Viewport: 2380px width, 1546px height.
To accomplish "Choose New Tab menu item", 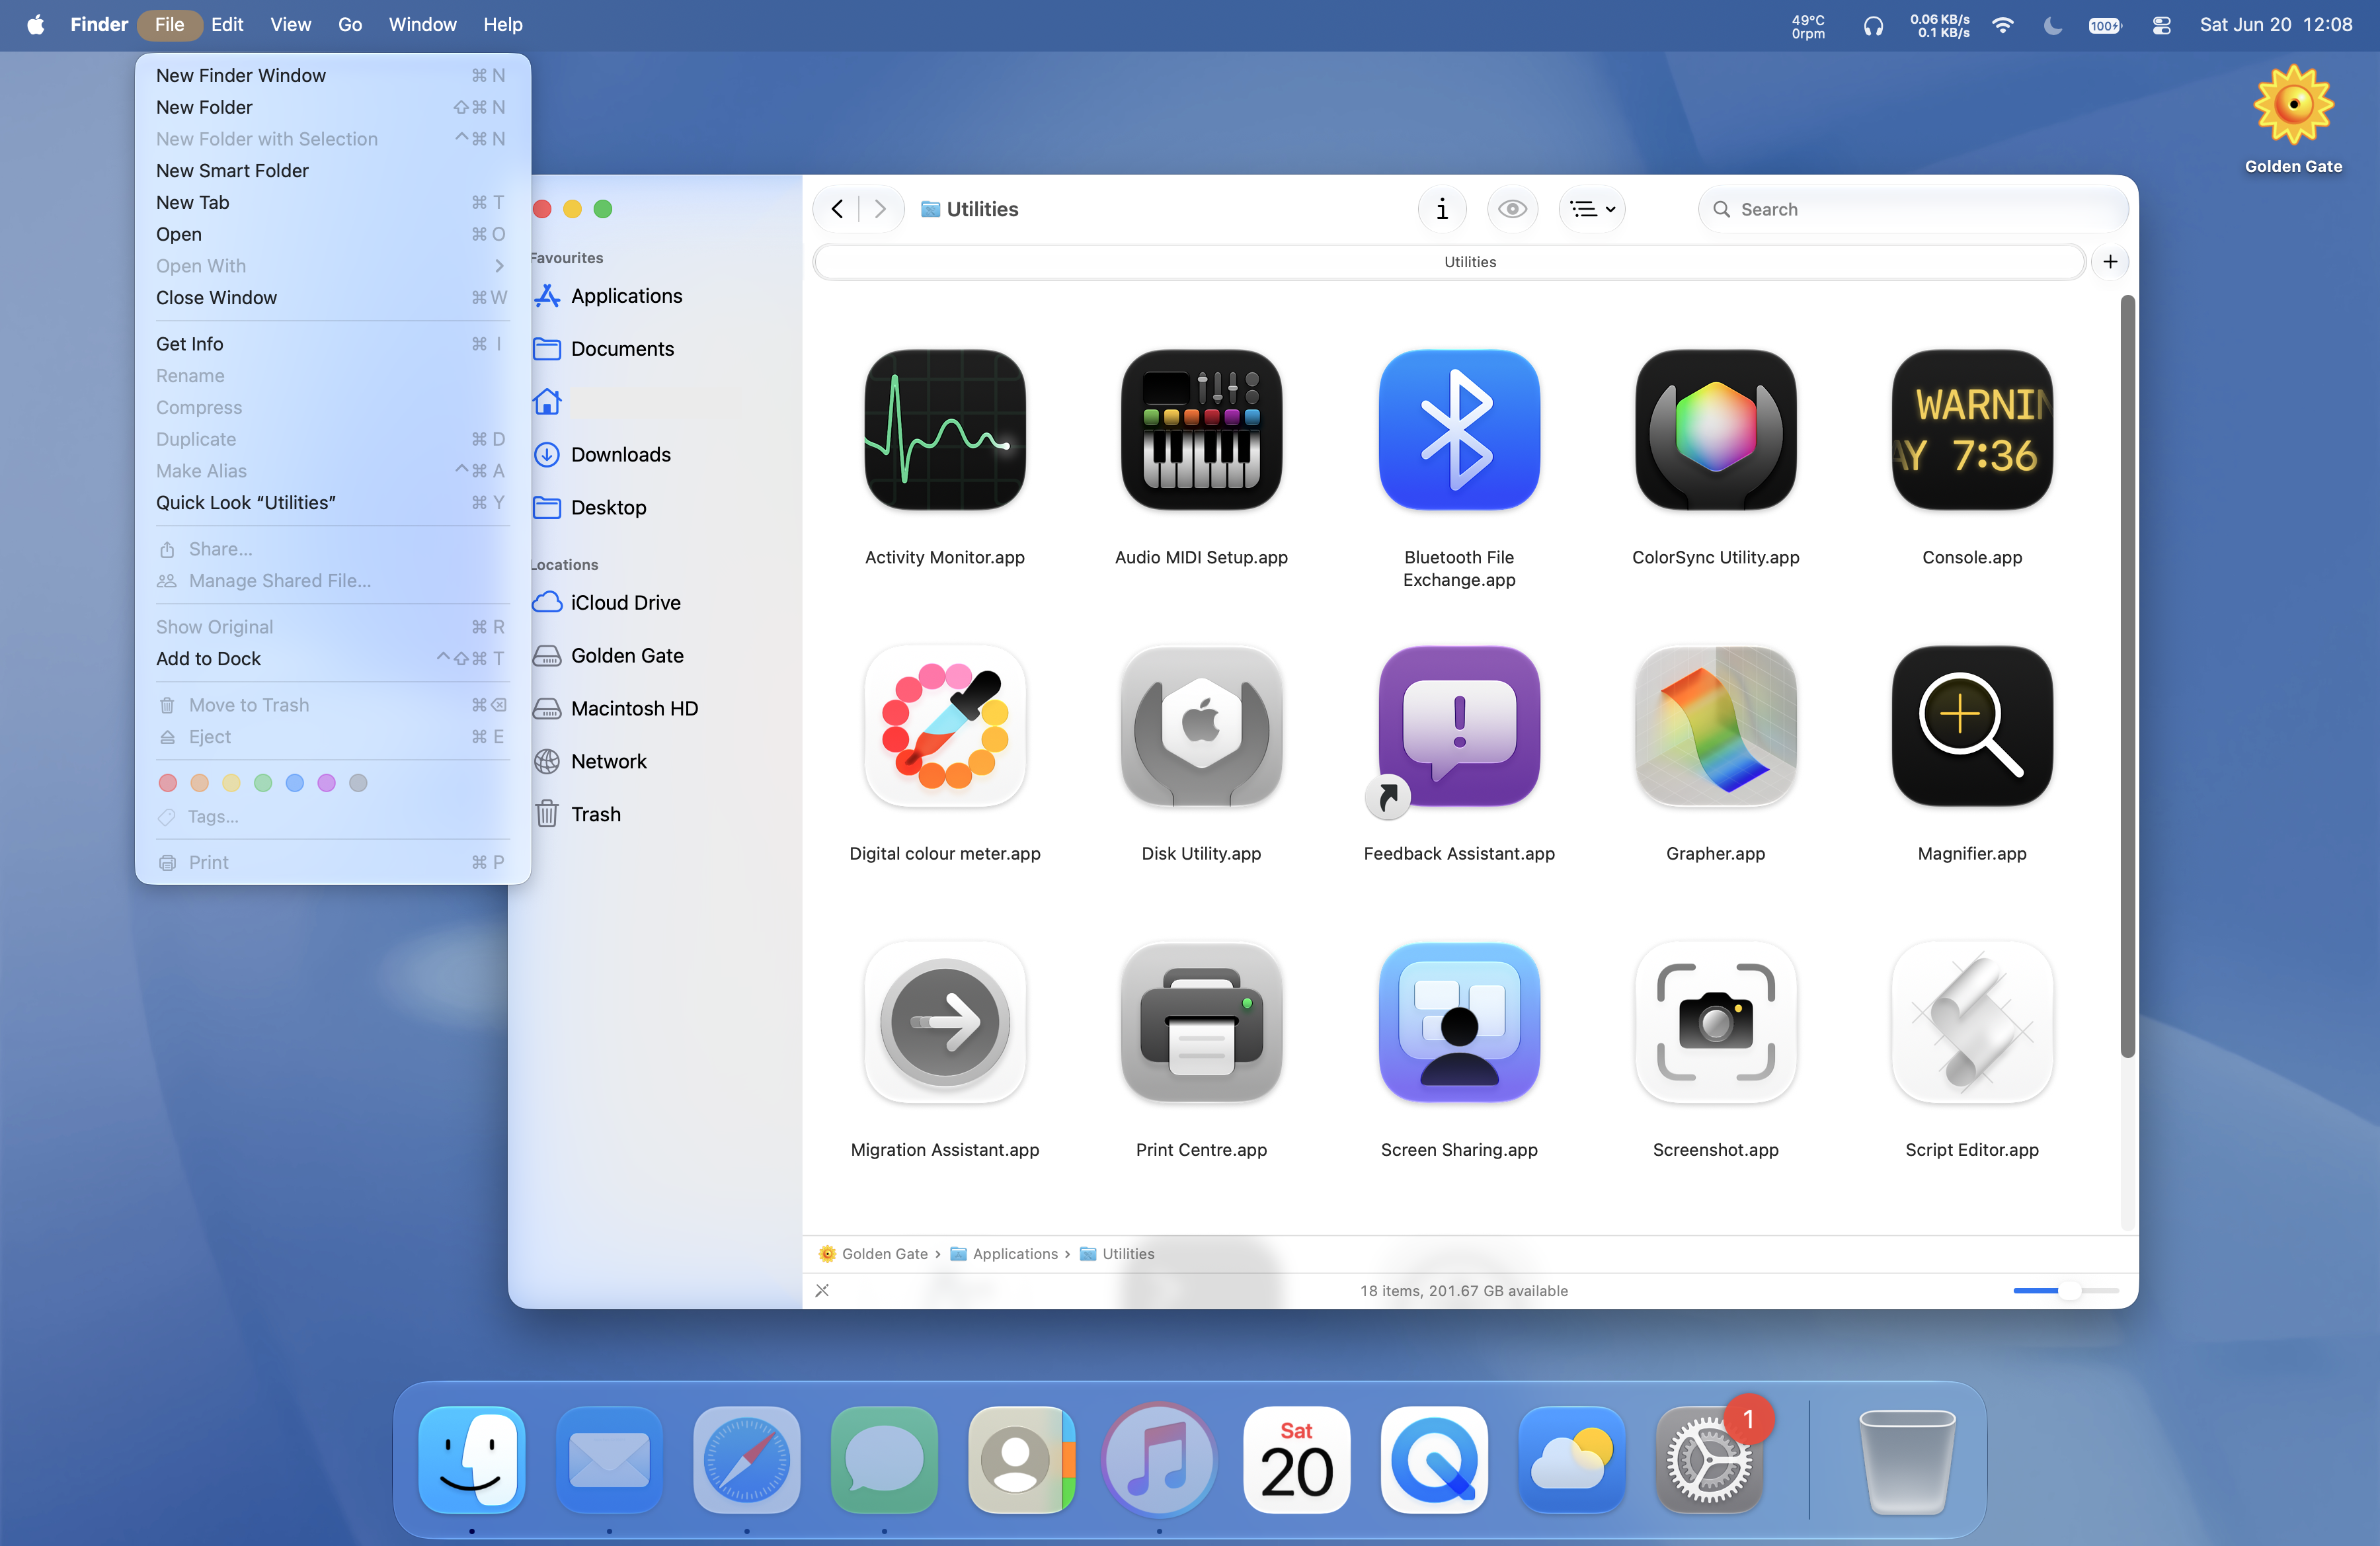I will 332,202.
